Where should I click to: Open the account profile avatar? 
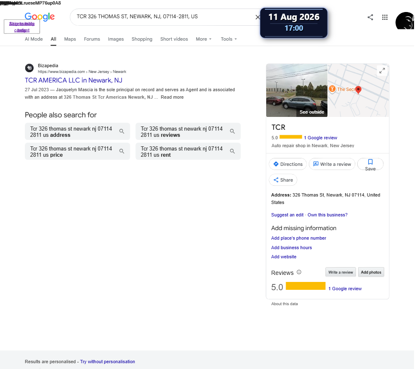(x=405, y=21)
